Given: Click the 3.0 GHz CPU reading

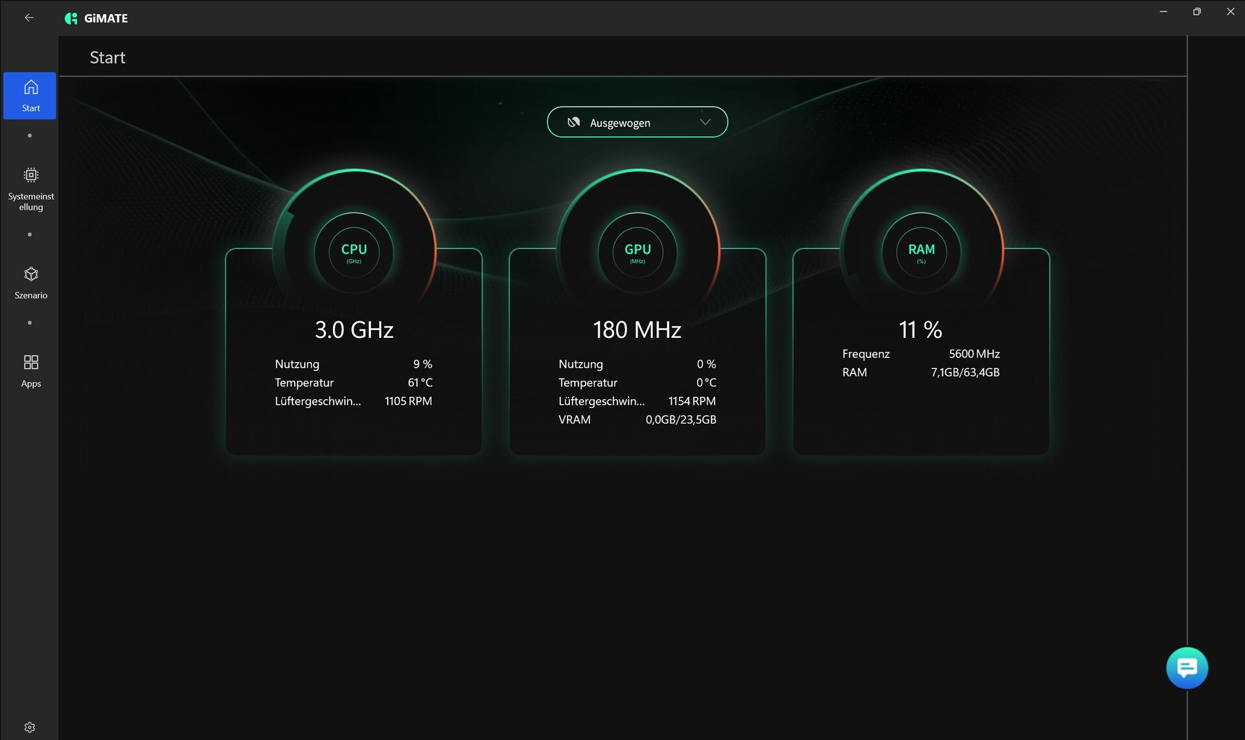Looking at the screenshot, I should (x=354, y=329).
